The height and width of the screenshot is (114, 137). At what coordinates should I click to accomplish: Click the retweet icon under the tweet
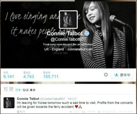click(x=84, y=112)
